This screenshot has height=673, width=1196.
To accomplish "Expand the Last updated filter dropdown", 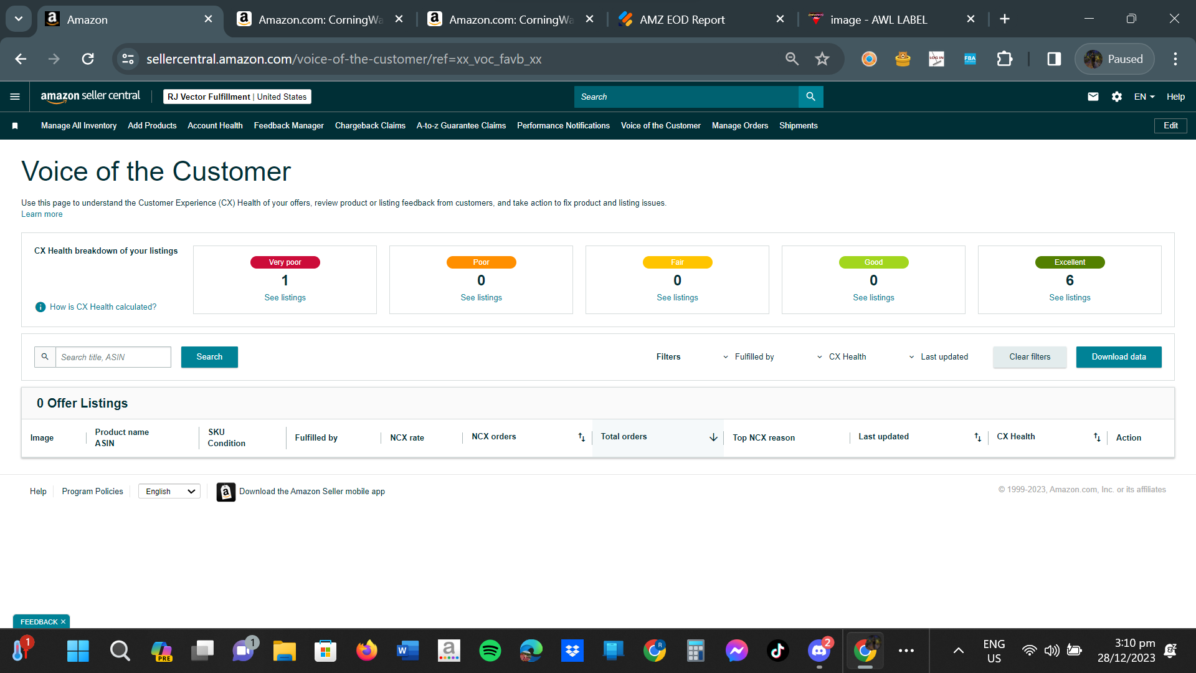I will [938, 357].
